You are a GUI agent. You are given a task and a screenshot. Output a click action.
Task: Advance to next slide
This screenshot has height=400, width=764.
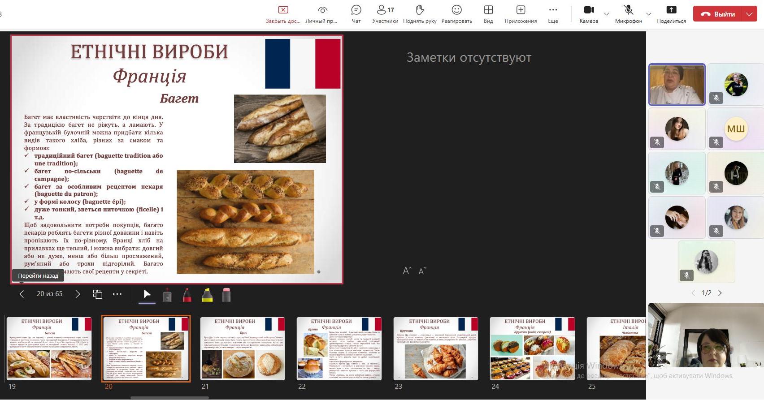pos(78,294)
